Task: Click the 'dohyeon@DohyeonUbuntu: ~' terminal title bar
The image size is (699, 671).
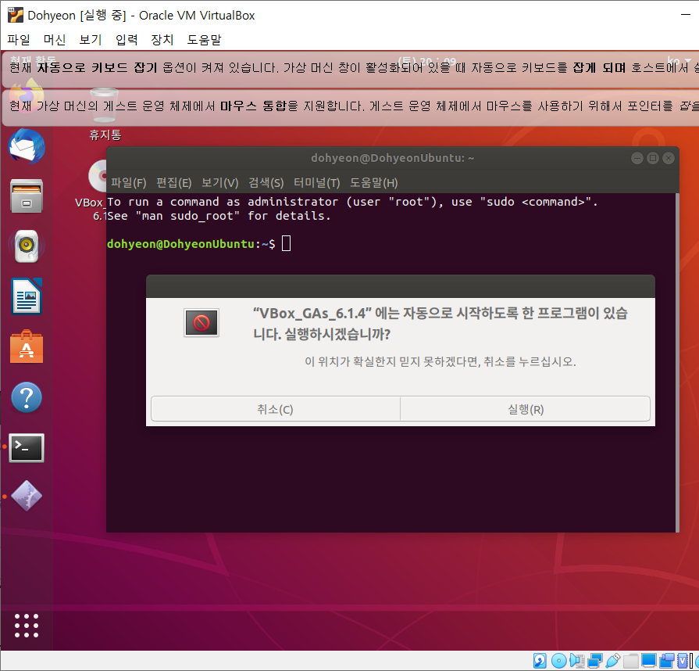Action: pos(392,158)
